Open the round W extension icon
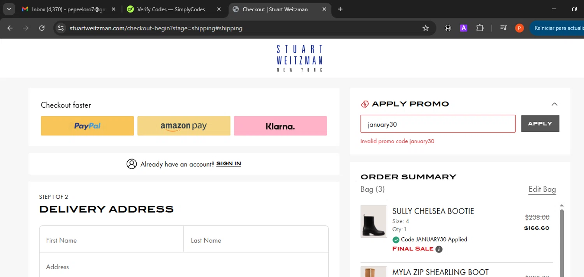The image size is (584, 277). [448, 28]
